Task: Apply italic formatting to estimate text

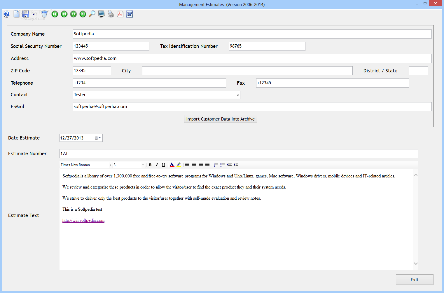Action: point(157,165)
